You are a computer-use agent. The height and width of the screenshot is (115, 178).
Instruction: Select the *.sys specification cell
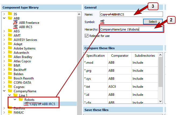(96, 79)
